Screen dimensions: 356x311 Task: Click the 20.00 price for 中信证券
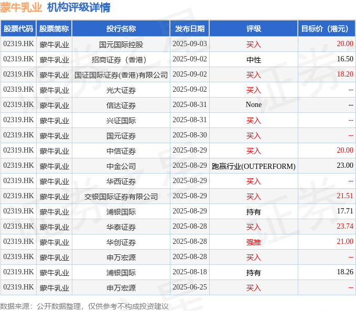pos(345,150)
